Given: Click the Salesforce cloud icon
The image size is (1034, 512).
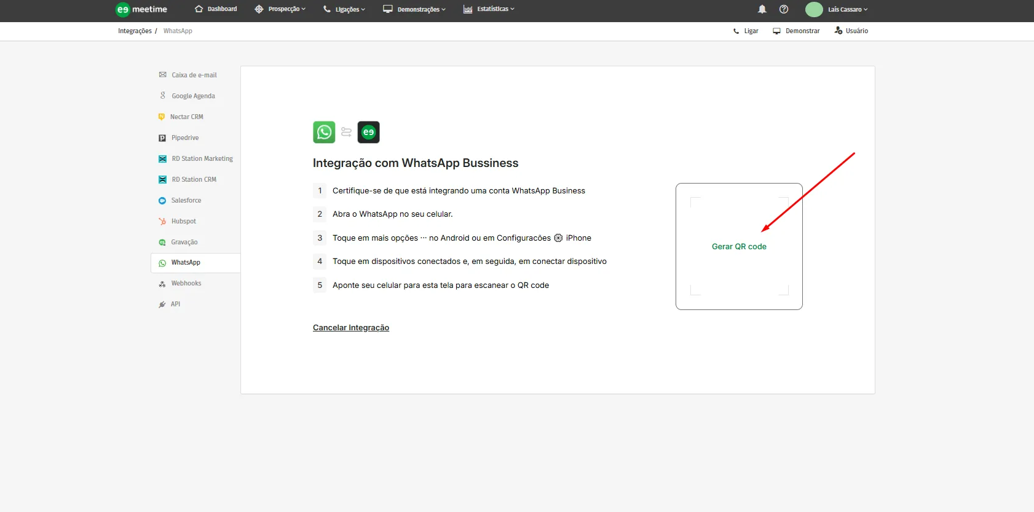Looking at the screenshot, I should pos(162,201).
